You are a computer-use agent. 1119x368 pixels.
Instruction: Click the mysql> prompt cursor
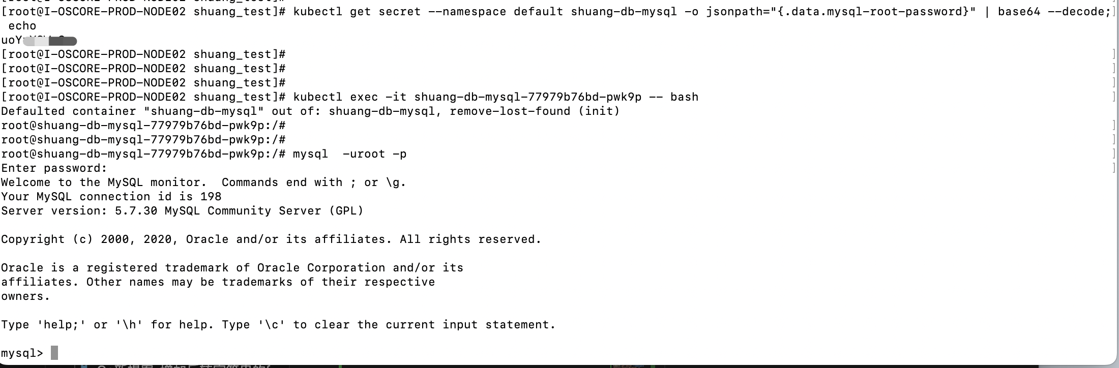(x=54, y=353)
